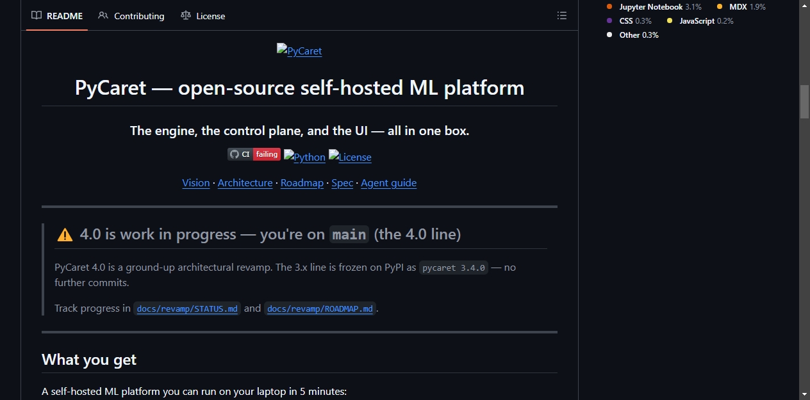Click the scrollbar down arrow

(x=804, y=394)
